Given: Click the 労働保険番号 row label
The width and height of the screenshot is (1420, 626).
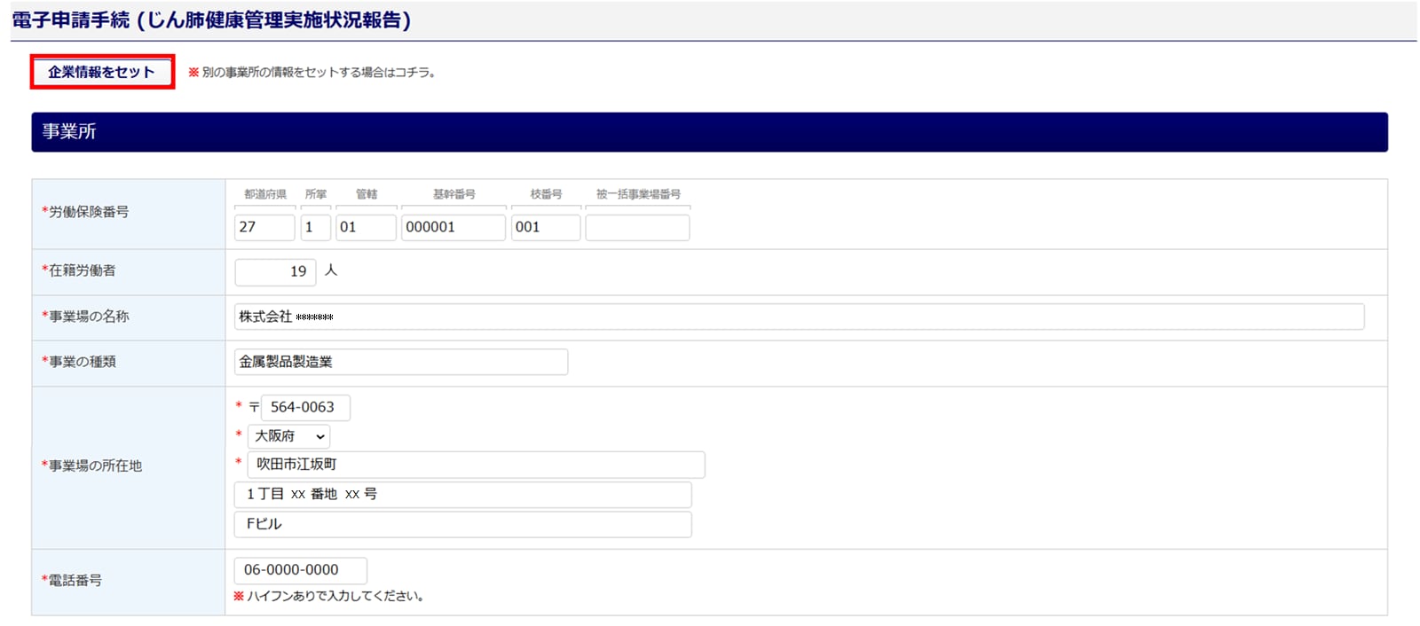Looking at the screenshot, I should point(88,212).
